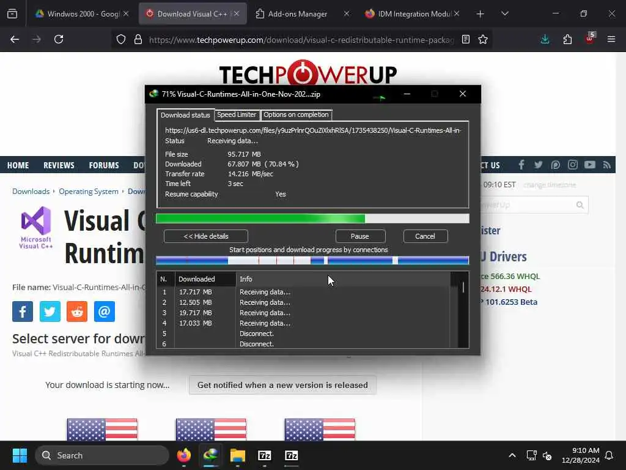Select connection row 2 with 12.505 MB
This screenshot has width=626, height=470.
(303, 302)
